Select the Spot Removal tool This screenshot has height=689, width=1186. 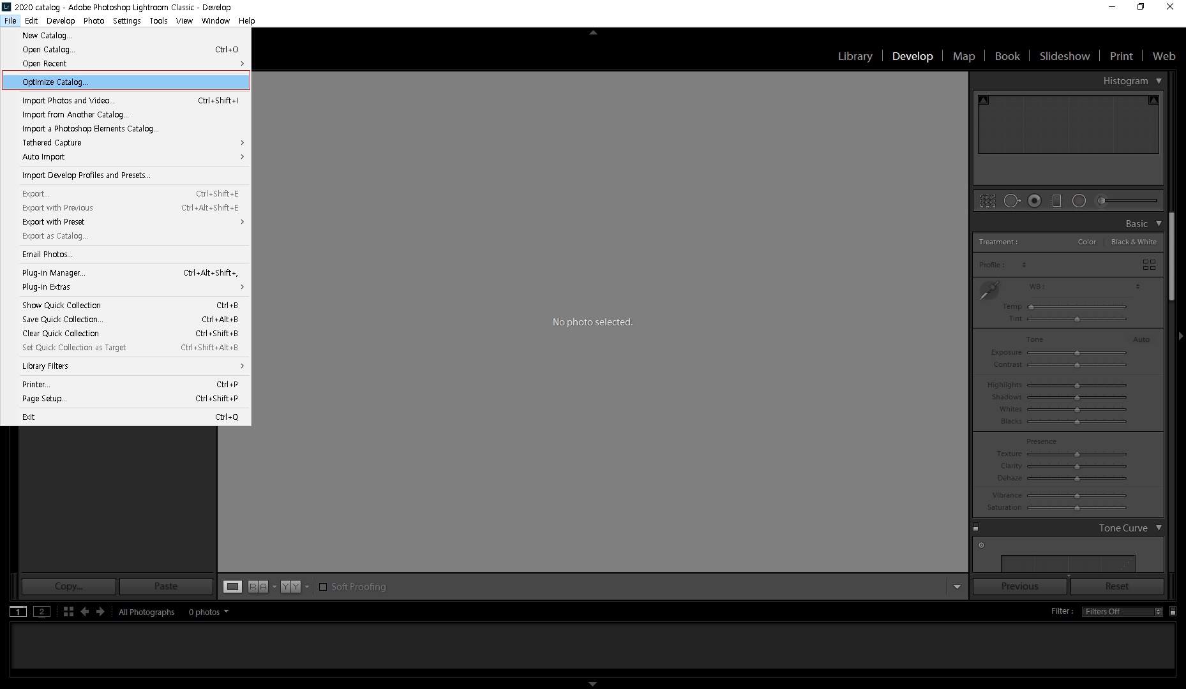(1012, 201)
